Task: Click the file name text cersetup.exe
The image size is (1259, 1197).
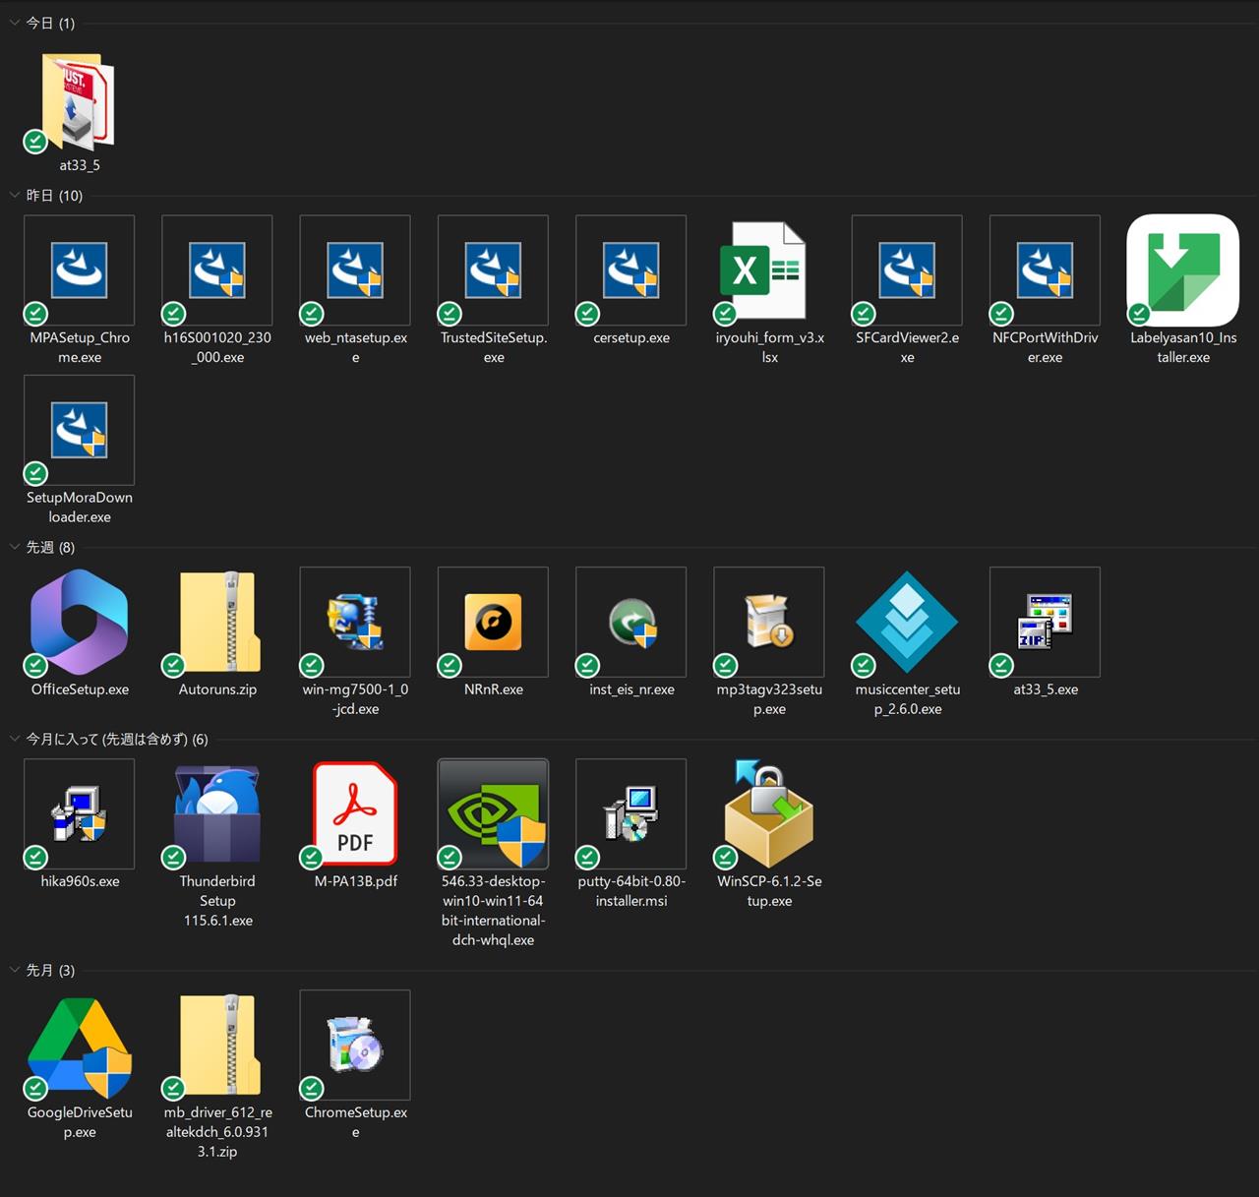Action: click(631, 337)
